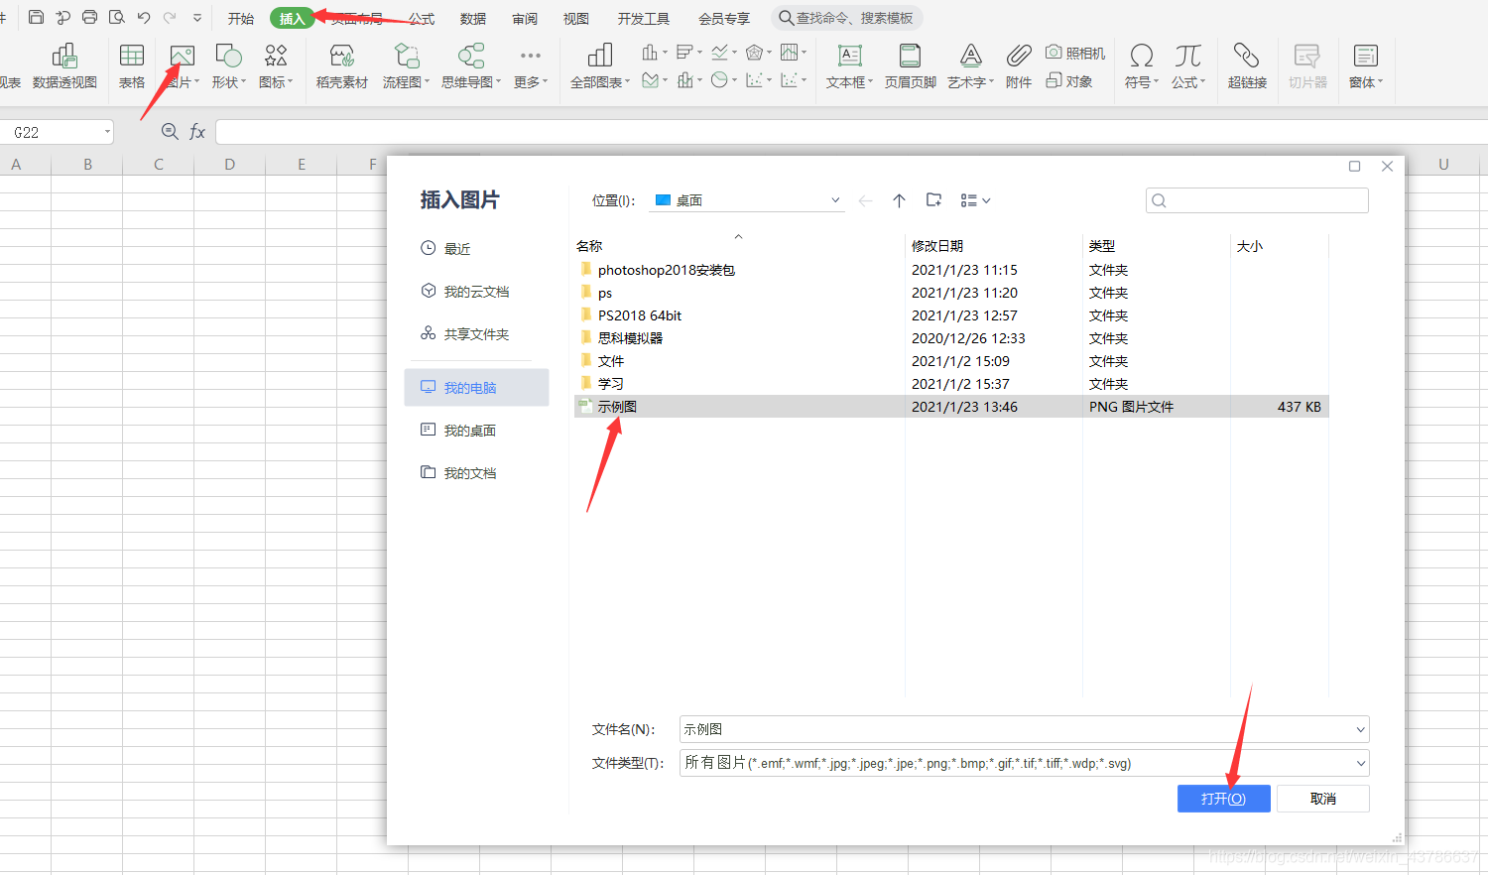Create a new folder in dialog
This screenshot has height=875, width=1488.
(933, 200)
